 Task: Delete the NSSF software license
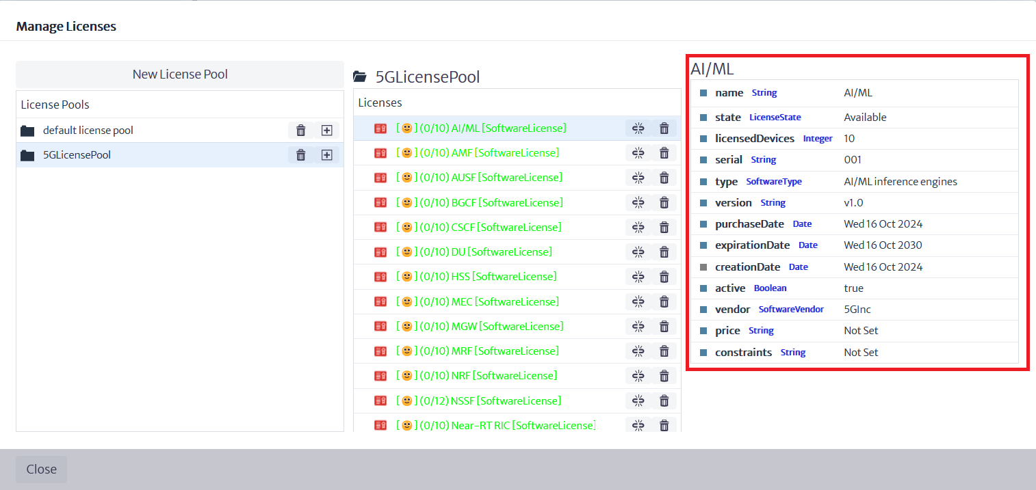tap(663, 400)
